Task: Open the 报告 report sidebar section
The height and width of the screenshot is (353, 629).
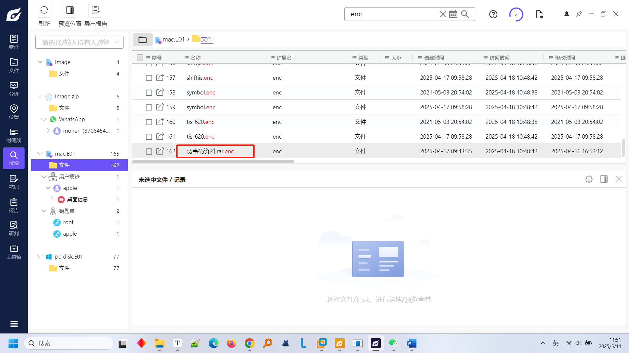Action: pyautogui.click(x=14, y=205)
